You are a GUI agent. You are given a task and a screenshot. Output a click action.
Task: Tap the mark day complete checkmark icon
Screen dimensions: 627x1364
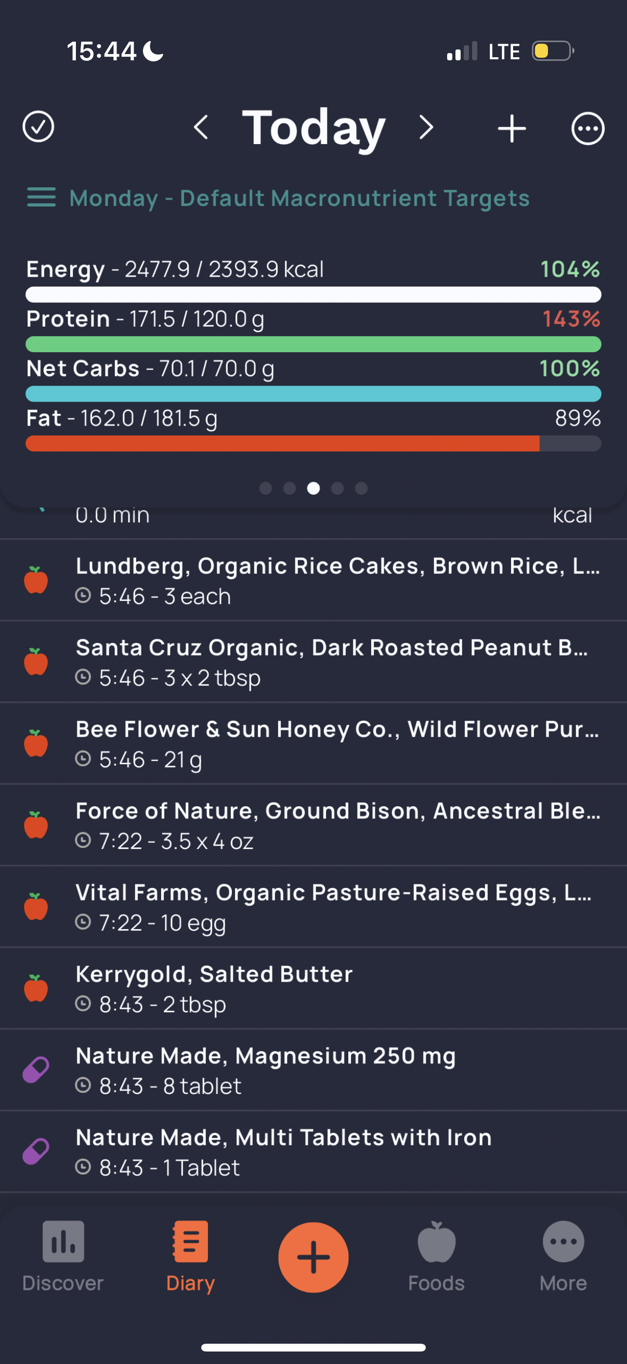pyautogui.click(x=38, y=127)
